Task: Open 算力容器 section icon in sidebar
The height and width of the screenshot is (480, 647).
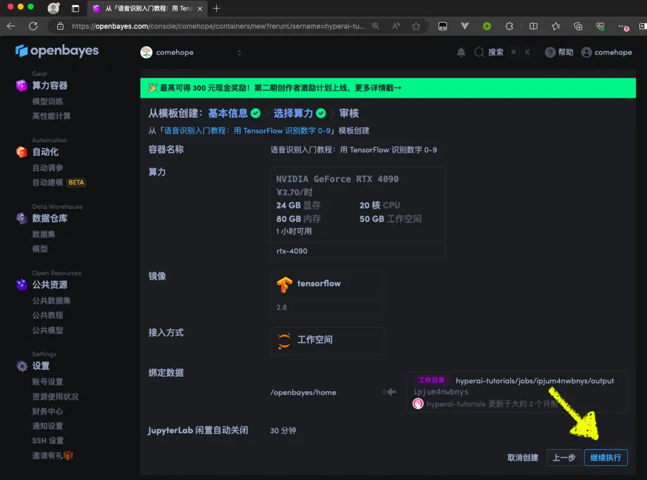Action: [21, 85]
